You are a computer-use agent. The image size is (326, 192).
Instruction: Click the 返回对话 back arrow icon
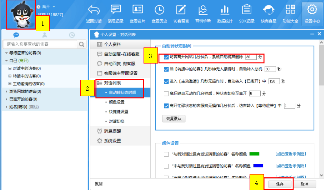click(94, 10)
